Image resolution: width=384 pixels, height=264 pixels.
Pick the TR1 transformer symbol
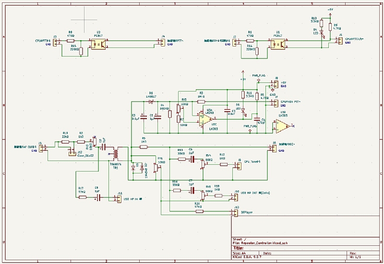coord(115,154)
